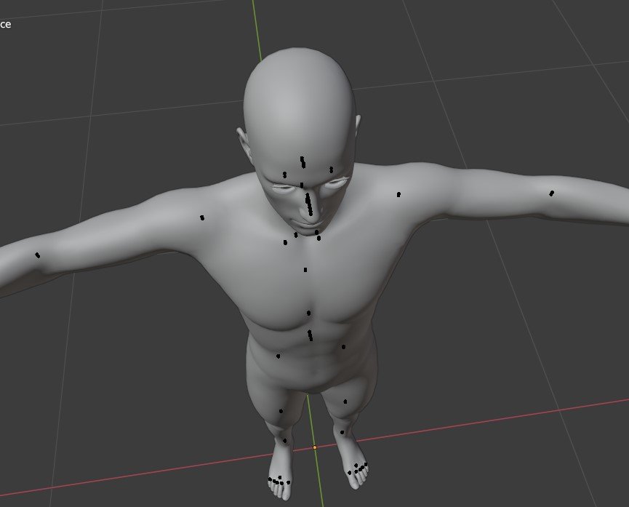629x507 pixels.
Task: Click the marker on the screen-right ankle
Action: click(342, 432)
